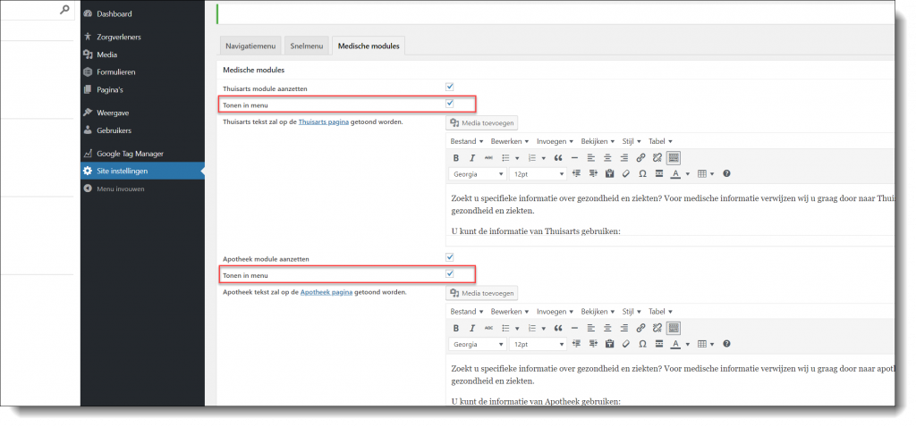Viewport: 916px width, 427px height.
Task: Remove link in the Thuisarts editor
Action: tap(657, 157)
